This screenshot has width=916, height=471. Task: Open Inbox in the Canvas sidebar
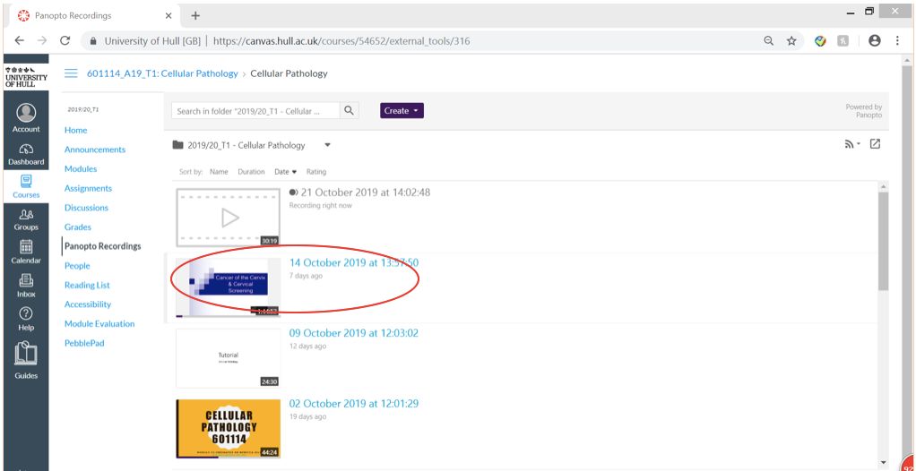26,286
